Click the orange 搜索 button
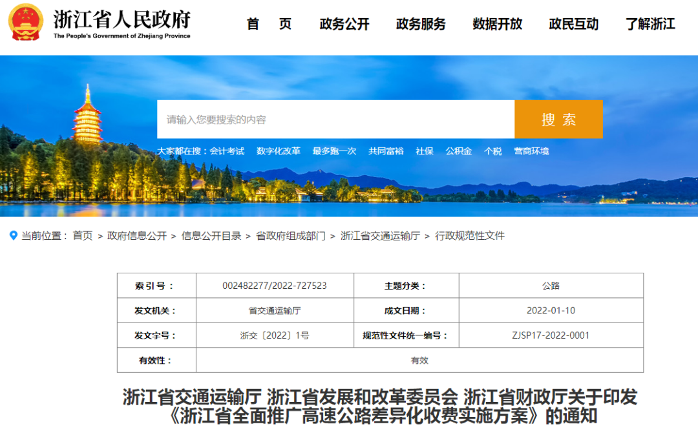698x433 pixels. (x=558, y=120)
